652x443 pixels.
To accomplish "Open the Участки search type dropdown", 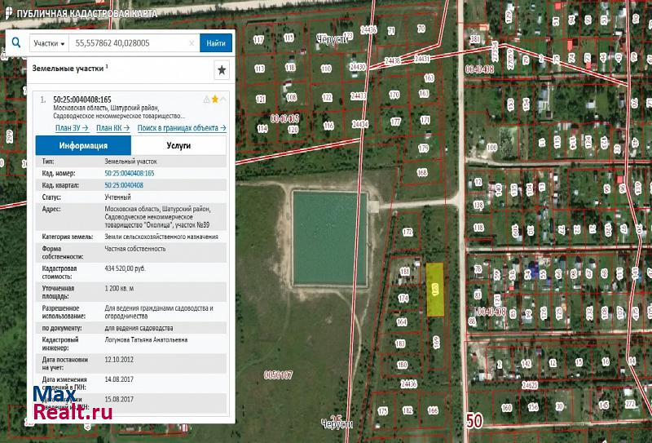I will [49, 43].
